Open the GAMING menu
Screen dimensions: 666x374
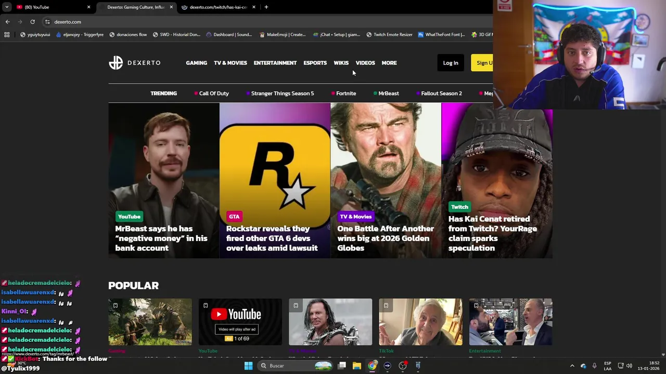[196, 63]
